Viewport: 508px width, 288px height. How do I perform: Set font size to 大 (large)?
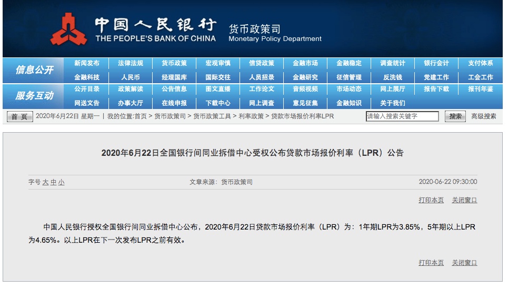coord(46,182)
